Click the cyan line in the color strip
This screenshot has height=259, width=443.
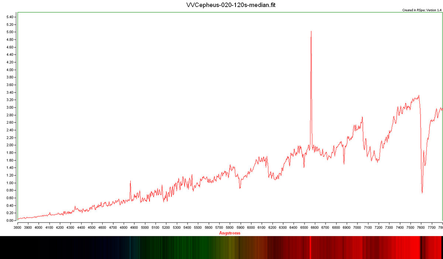tap(130, 247)
